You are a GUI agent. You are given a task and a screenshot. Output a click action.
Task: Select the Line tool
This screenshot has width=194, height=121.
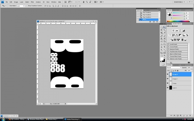pyautogui.click(x=165, y=50)
